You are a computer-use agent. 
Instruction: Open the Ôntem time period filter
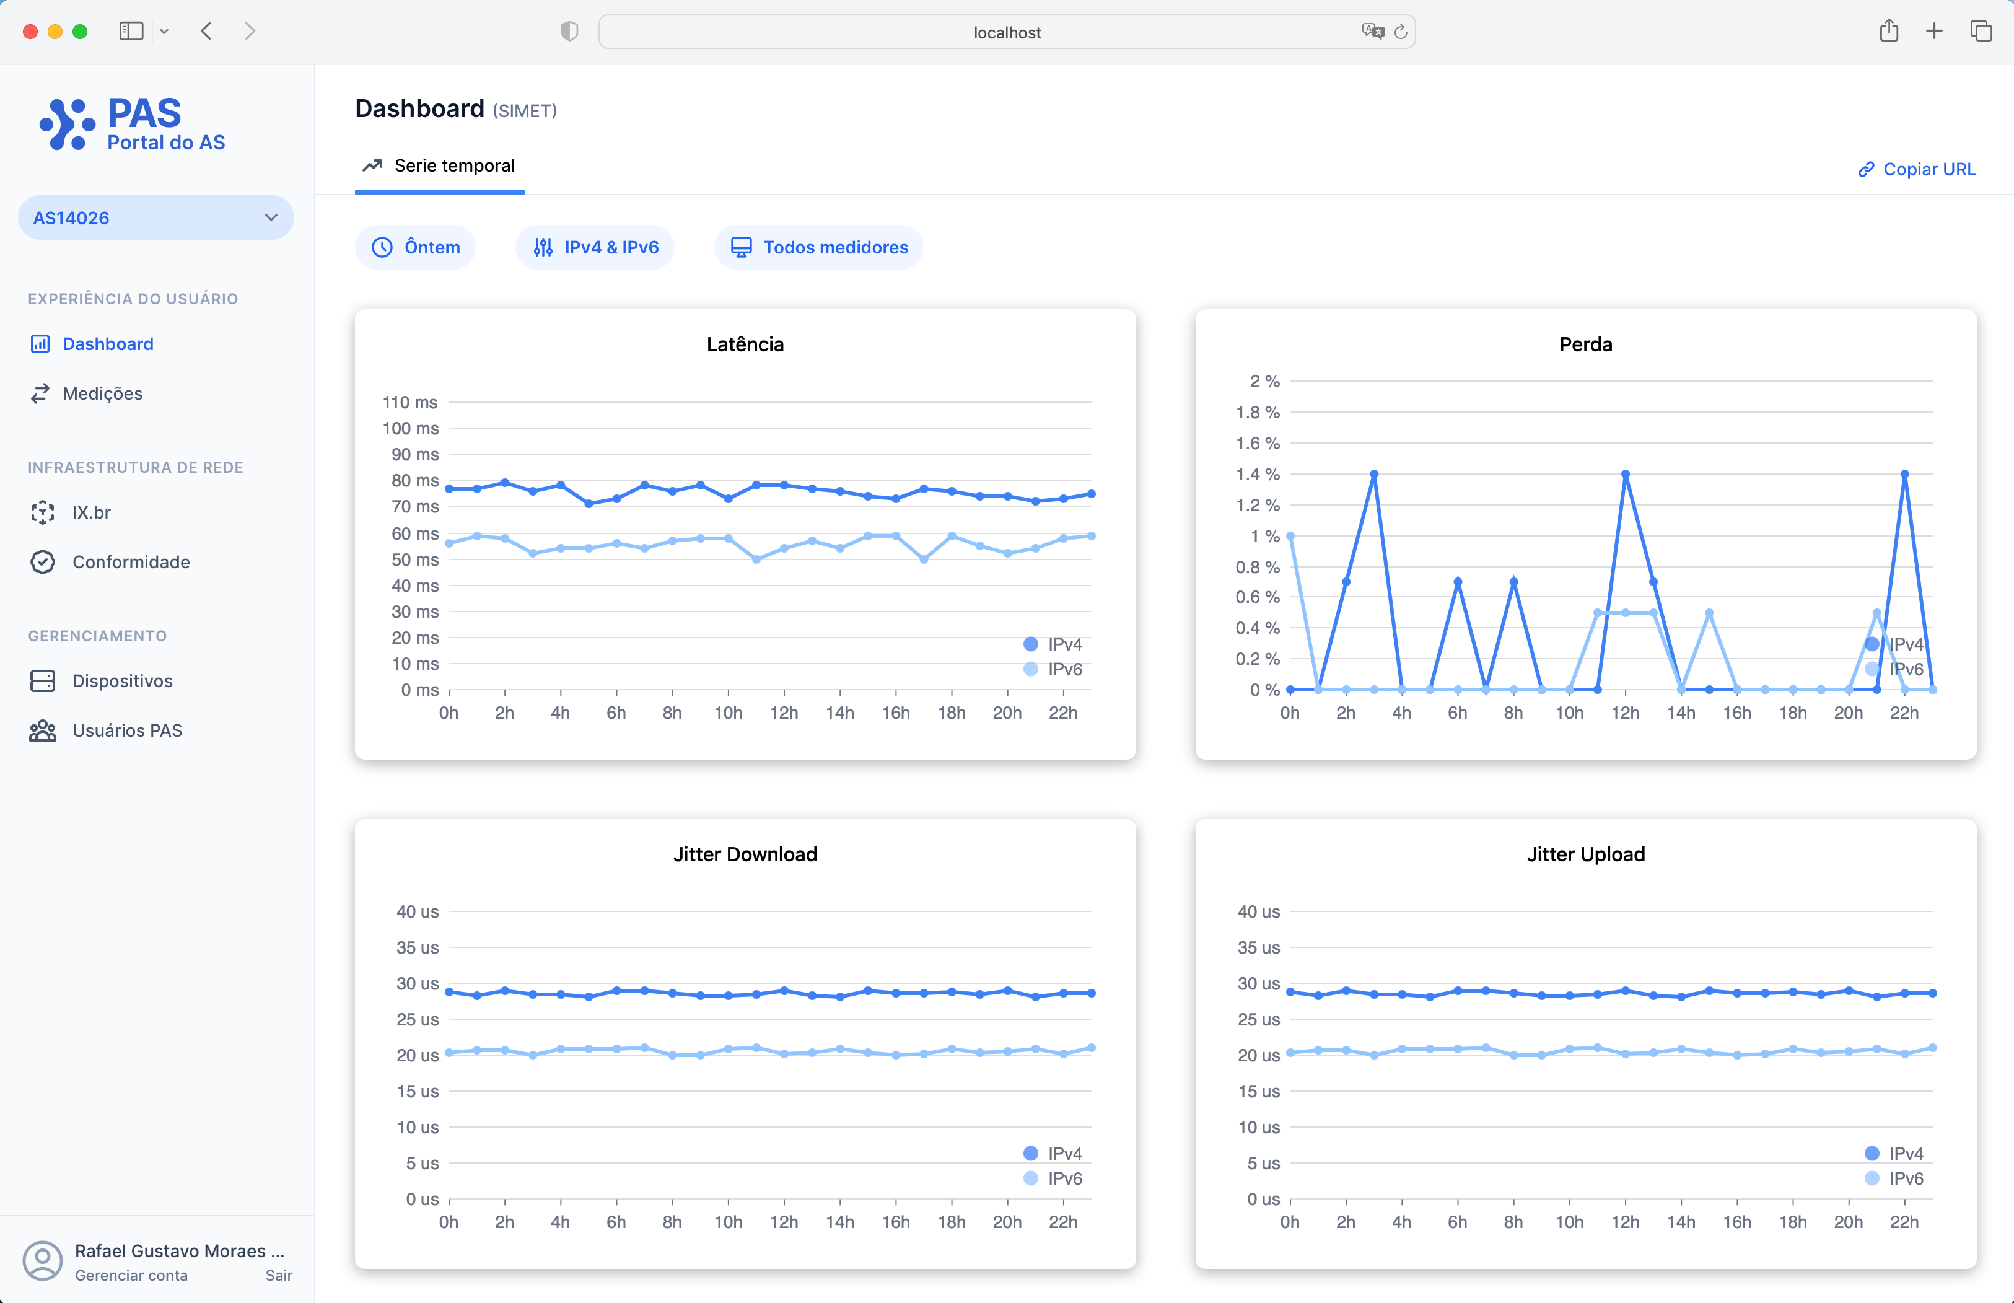pyautogui.click(x=415, y=247)
